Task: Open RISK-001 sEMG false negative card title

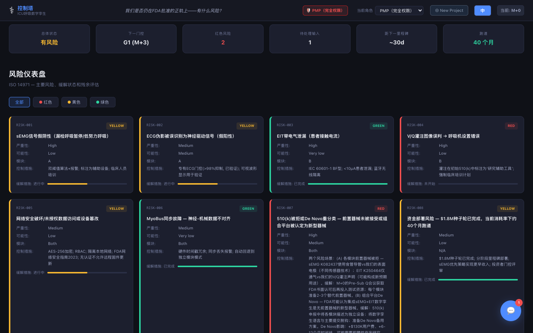Action: (63, 136)
